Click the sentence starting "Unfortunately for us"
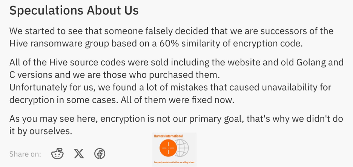 coord(170,88)
